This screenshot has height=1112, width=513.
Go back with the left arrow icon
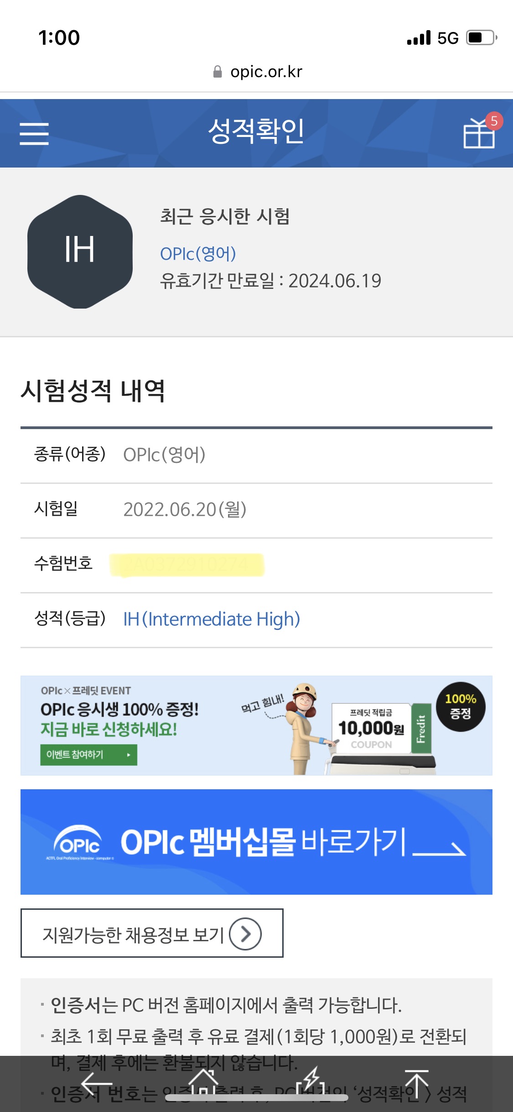[x=97, y=1083]
